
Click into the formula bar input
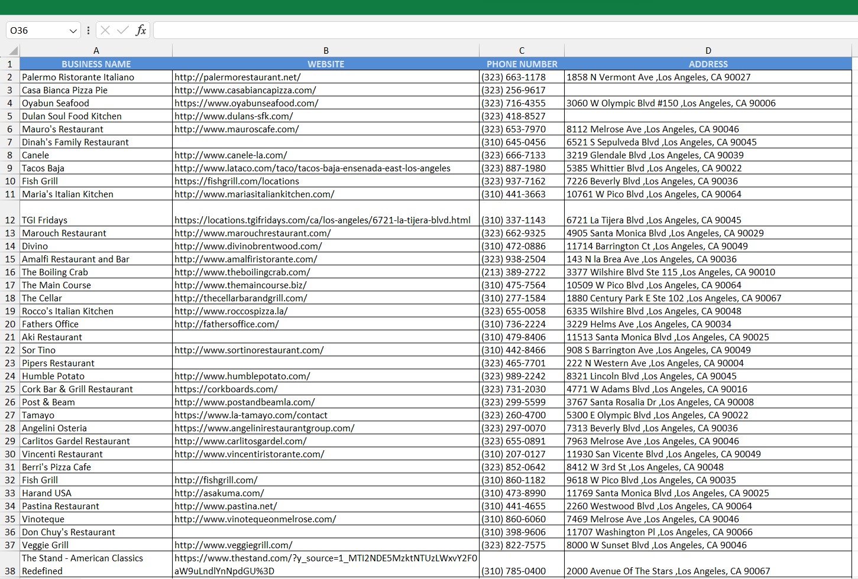[x=506, y=30]
